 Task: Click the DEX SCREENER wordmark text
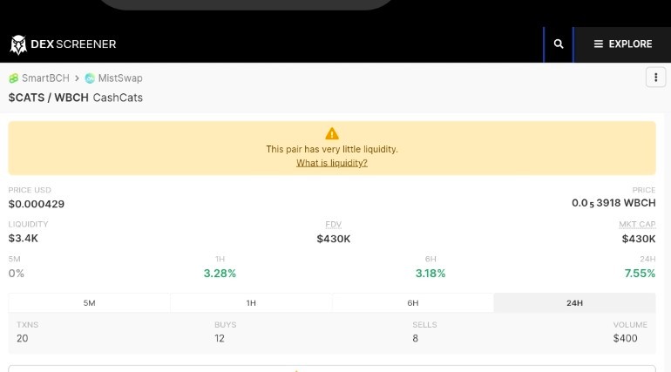click(x=73, y=44)
